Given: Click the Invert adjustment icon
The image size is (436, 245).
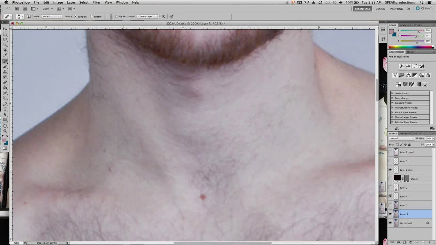Looking at the screenshot, I should (399, 84).
